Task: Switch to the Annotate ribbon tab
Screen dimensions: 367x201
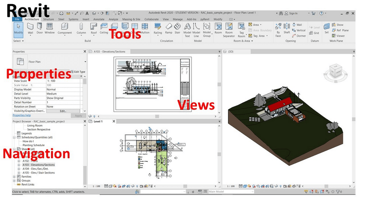Action: (x=99, y=19)
